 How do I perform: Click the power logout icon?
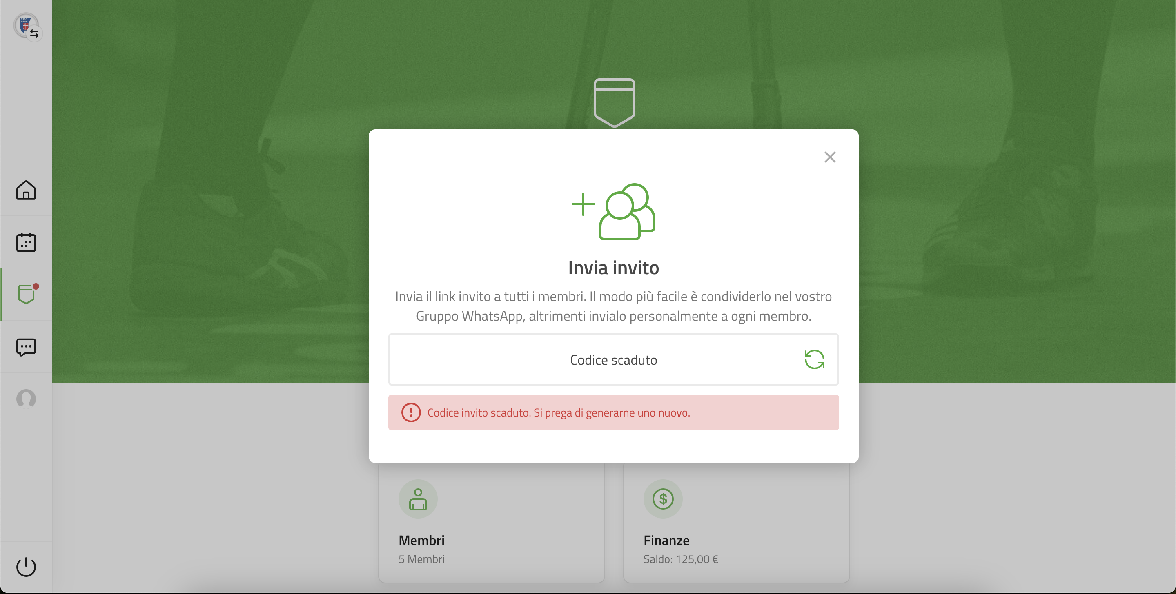click(26, 567)
